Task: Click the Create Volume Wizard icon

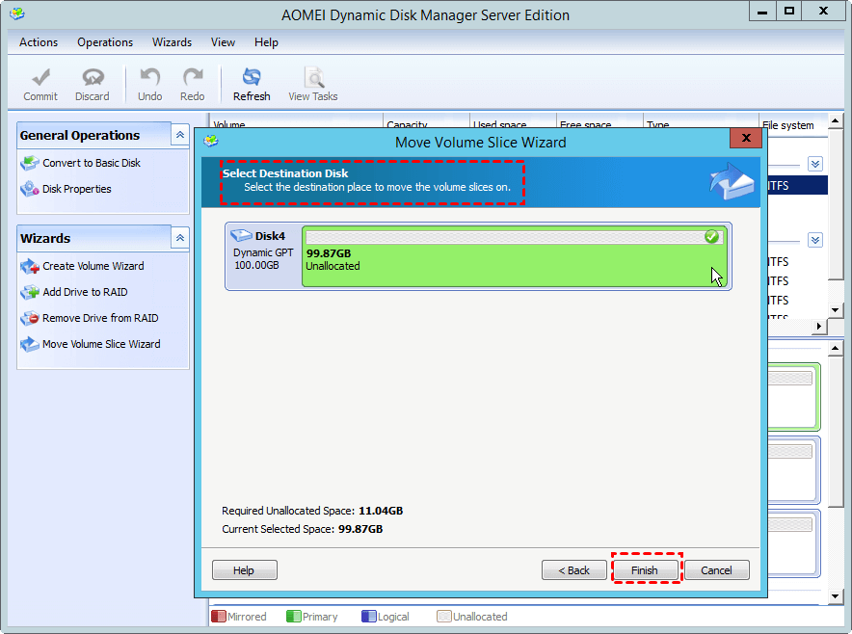Action: [x=29, y=266]
